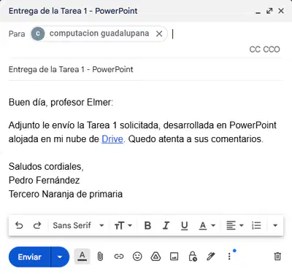
Task: Toggle the formatting options toolbar
Action: pyautogui.click(x=82, y=257)
